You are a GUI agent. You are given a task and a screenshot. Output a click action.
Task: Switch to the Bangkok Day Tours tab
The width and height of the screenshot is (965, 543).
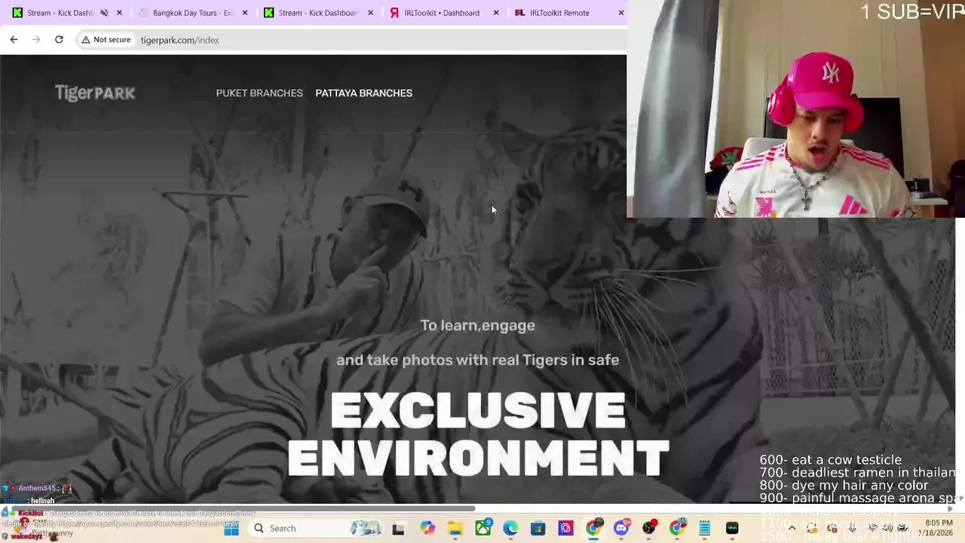tap(192, 13)
